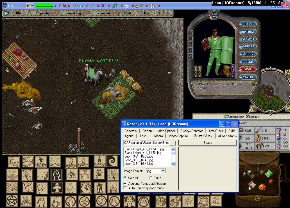Open the party scrolls on the paperdoll
The width and height of the screenshot is (290, 208).
(x=198, y=71)
